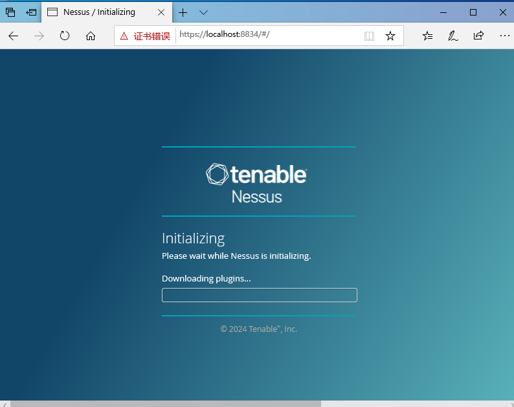Viewport: 514px width, 407px height.
Task: Refresh the Nessus page
Action: pos(65,36)
